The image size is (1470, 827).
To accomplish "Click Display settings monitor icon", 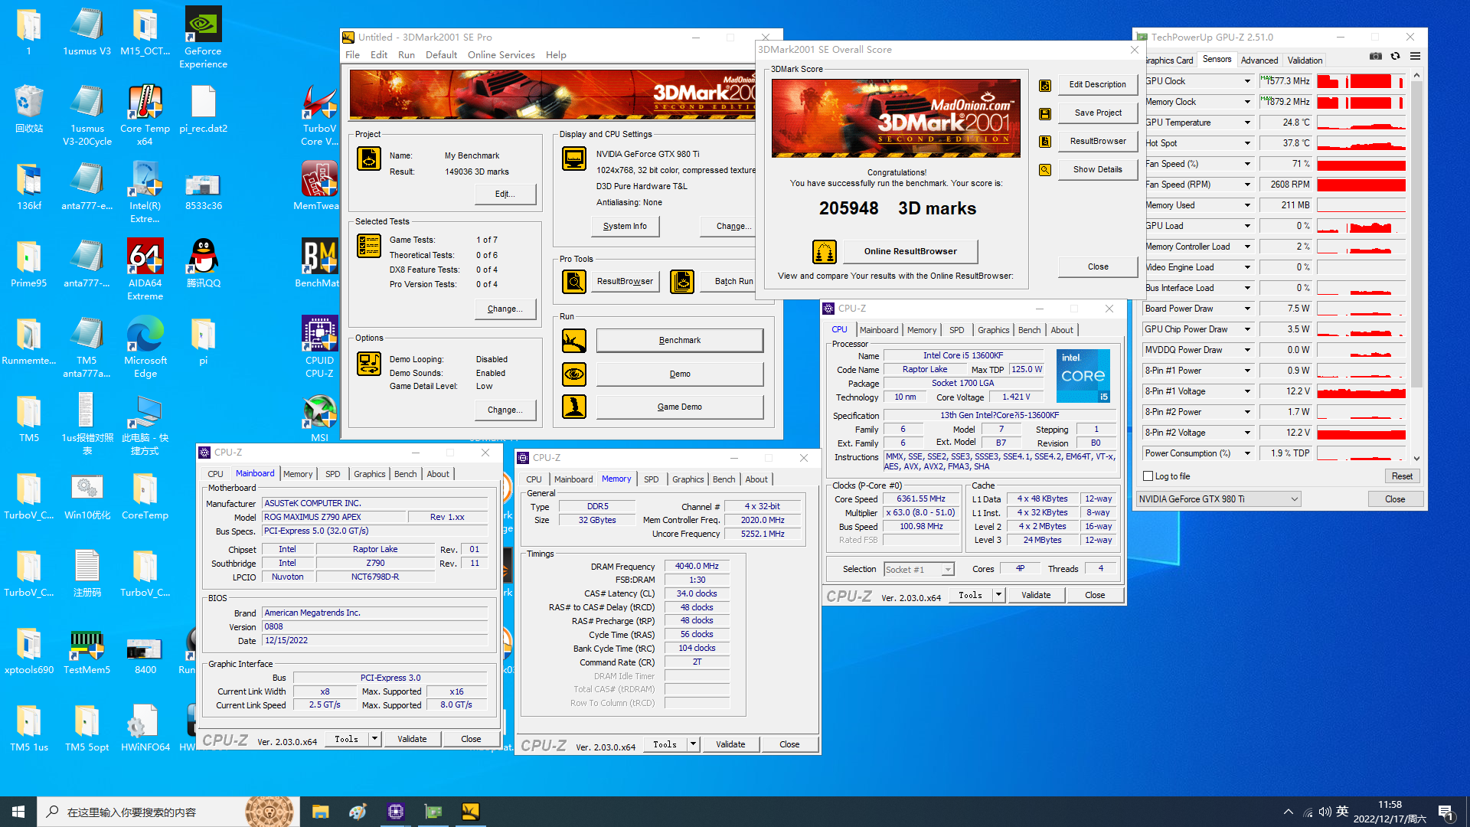I will pos(574,159).
